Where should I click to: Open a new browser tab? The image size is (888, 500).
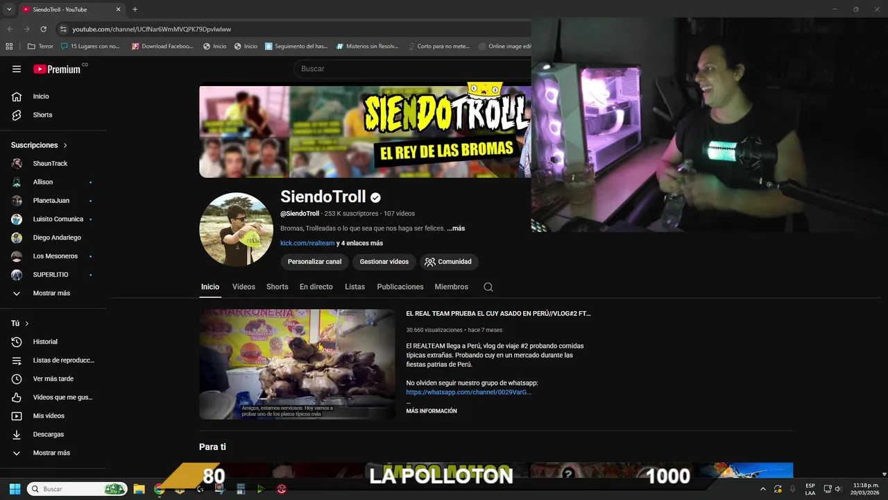pyautogui.click(x=135, y=9)
